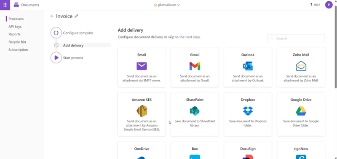Choose the Outlook icon
This screenshot has width=337, height=159.
[x=248, y=66]
